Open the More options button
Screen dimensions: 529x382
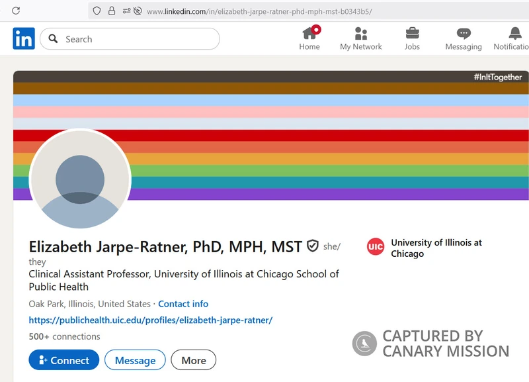[194, 360]
